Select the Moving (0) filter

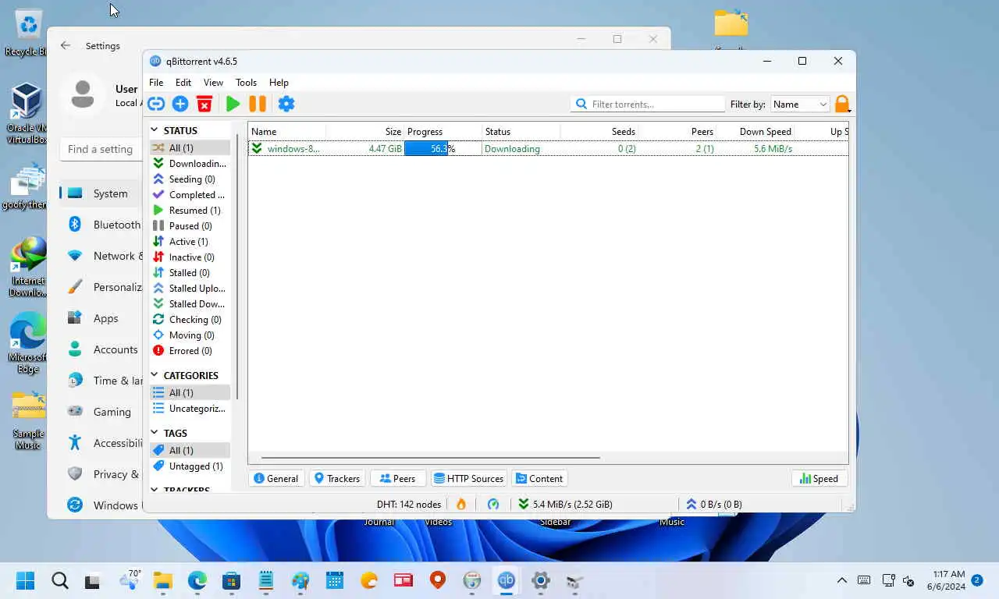pyautogui.click(x=190, y=335)
